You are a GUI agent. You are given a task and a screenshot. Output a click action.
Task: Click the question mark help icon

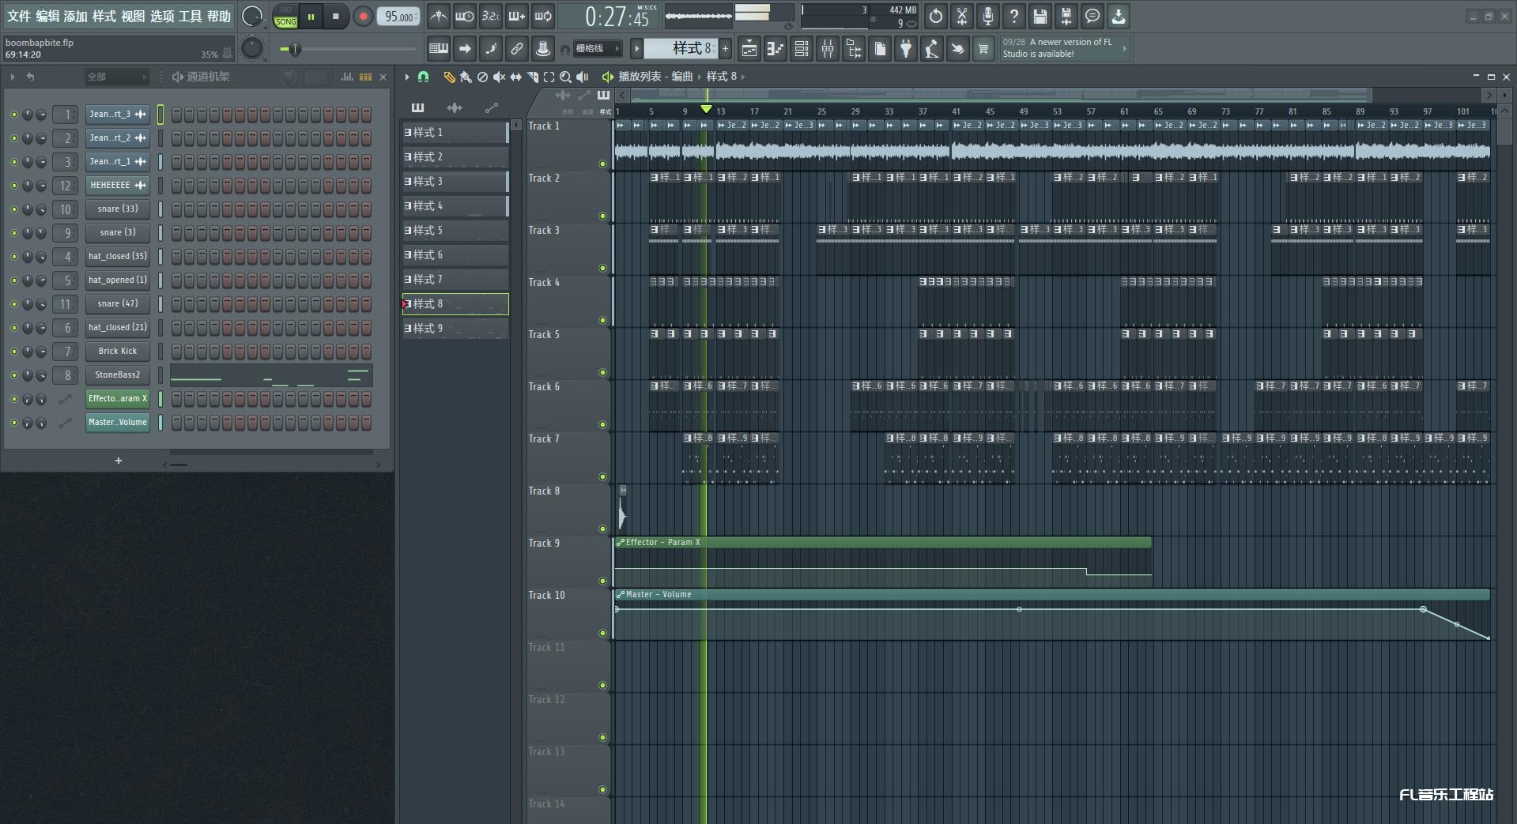[x=1014, y=16]
